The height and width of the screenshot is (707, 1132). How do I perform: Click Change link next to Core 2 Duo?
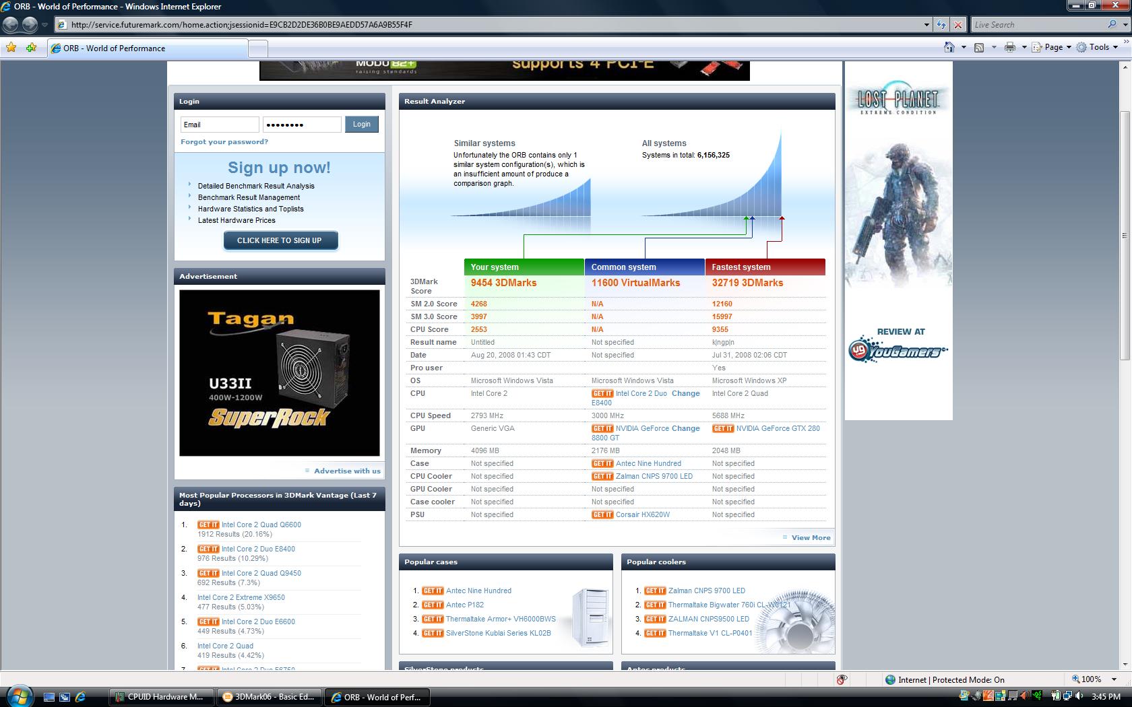(686, 393)
